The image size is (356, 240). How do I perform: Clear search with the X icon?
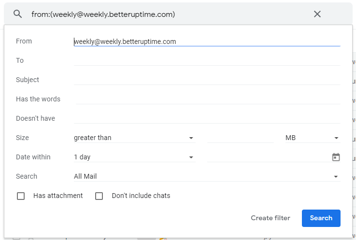(317, 14)
